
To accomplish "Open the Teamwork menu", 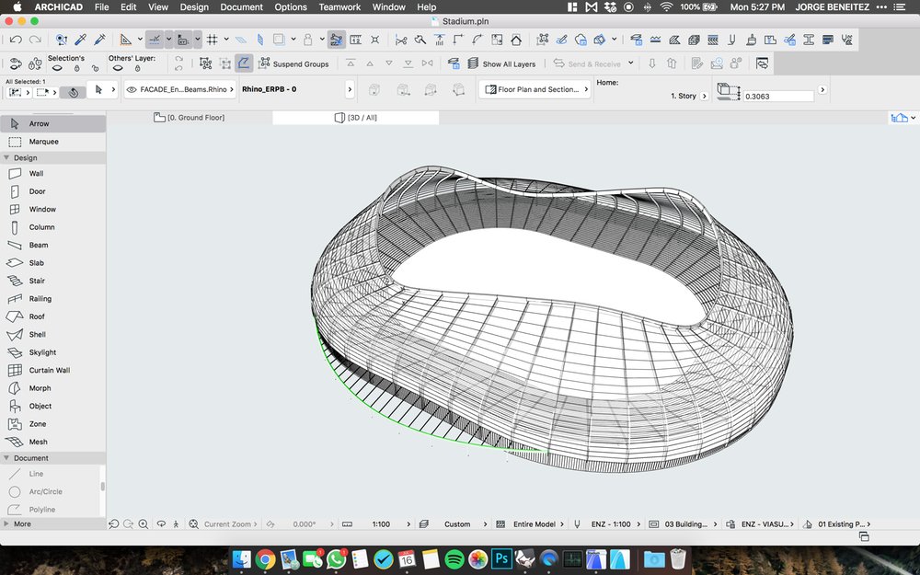I will 339,7.
